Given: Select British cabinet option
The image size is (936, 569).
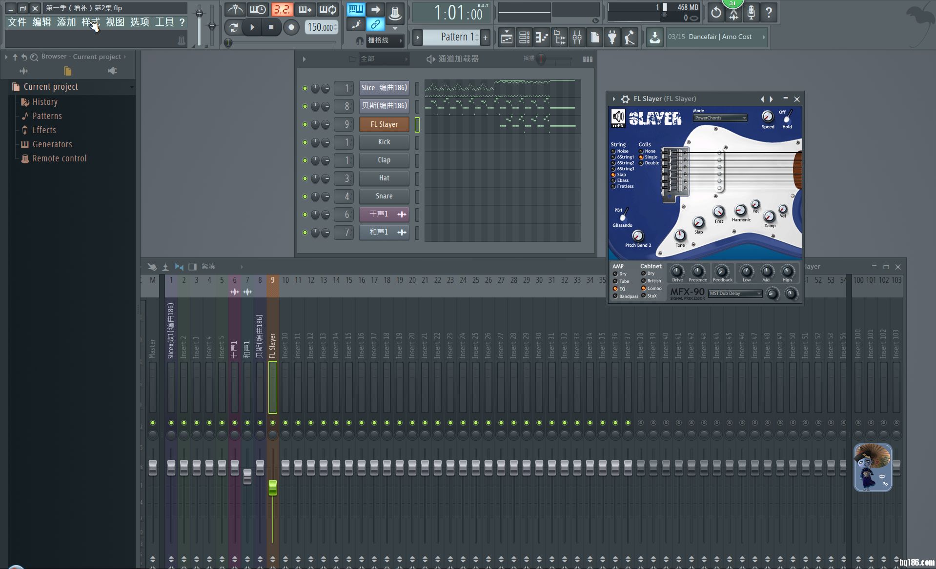Looking at the screenshot, I should pos(651,281).
